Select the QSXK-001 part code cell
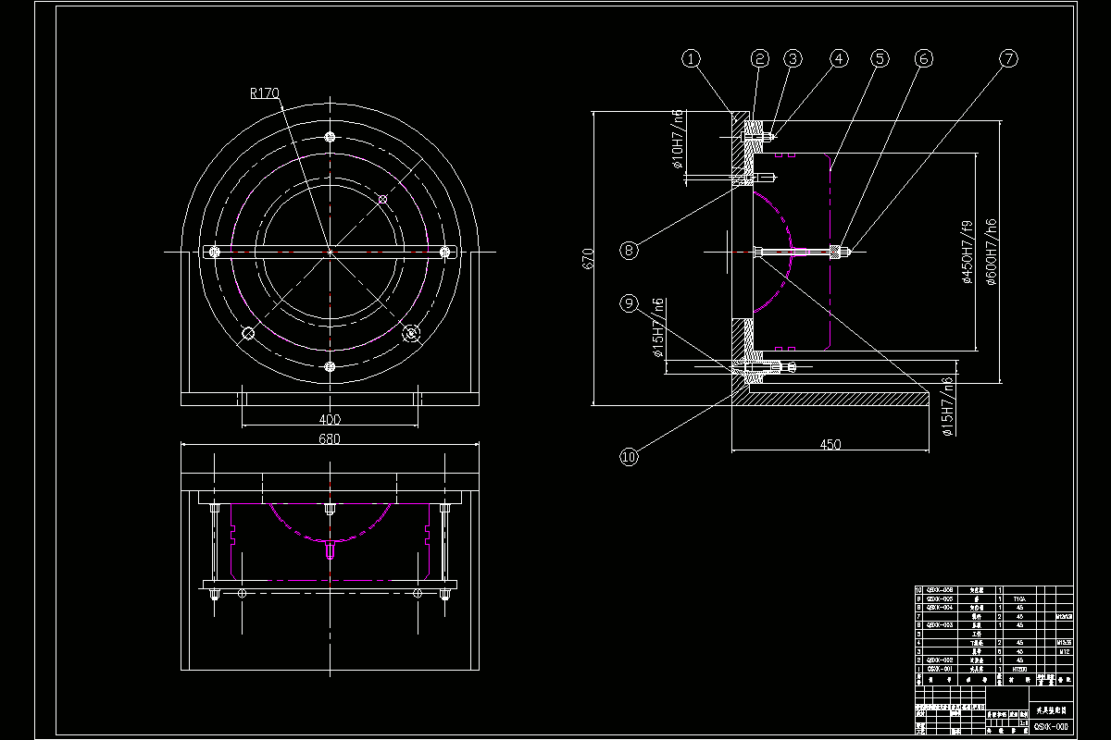This screenshot has width=1111, height=740. click(940, 670)
